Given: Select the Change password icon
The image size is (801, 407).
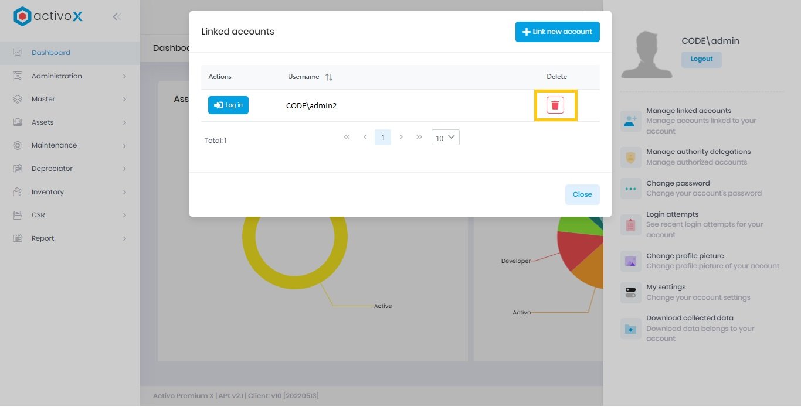Looking at the screenshot, I should (630, 188).
